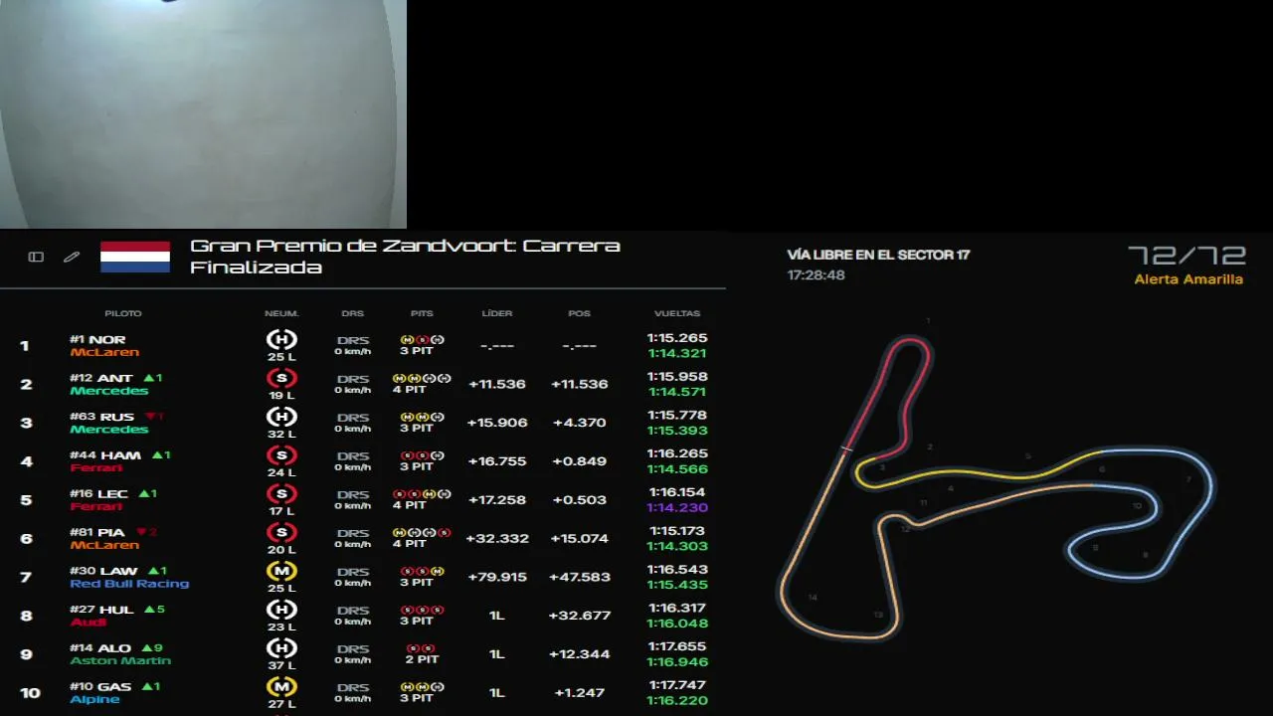Click the Alerta Amarilla status label
Viewport: 1273px width, 716px height.
[1188, 279]
